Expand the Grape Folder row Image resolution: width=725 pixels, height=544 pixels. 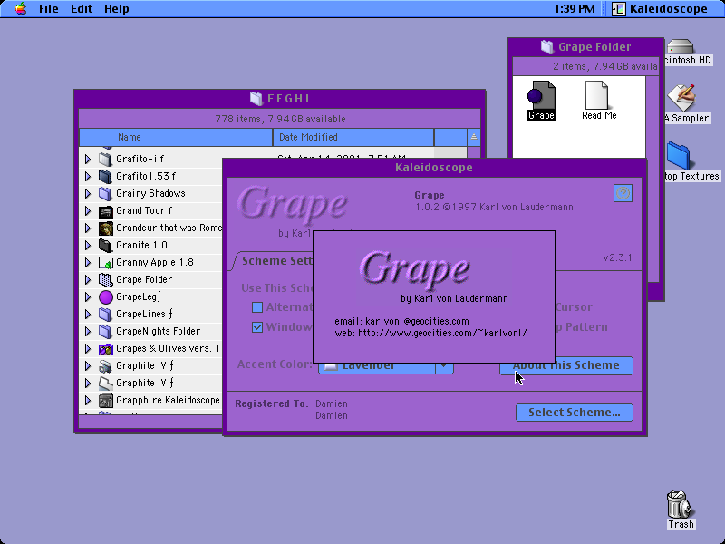click(x=88, y=280)
